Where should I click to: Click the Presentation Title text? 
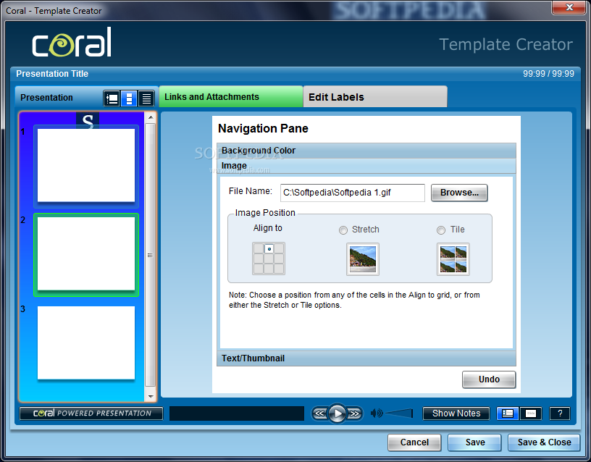point(52,74)
